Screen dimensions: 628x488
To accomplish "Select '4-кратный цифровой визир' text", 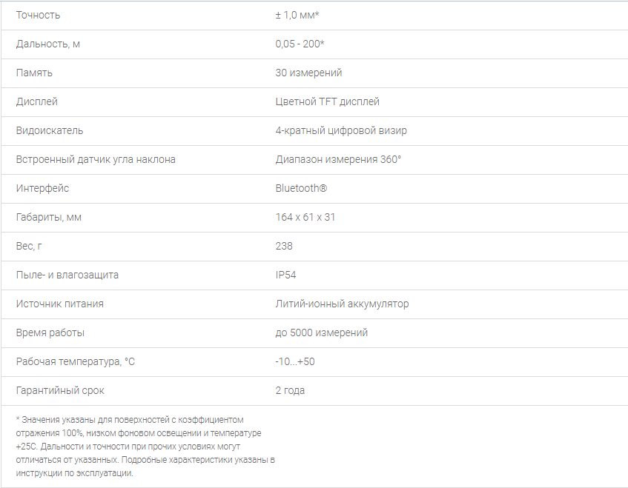I will click(341, 130).
